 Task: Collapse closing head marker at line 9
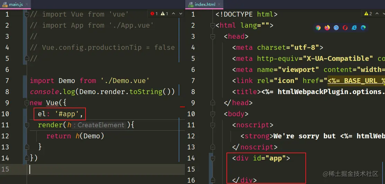(213, 103)
